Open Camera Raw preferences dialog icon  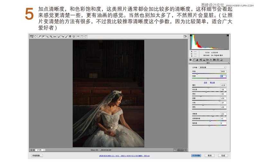(78, 37)
